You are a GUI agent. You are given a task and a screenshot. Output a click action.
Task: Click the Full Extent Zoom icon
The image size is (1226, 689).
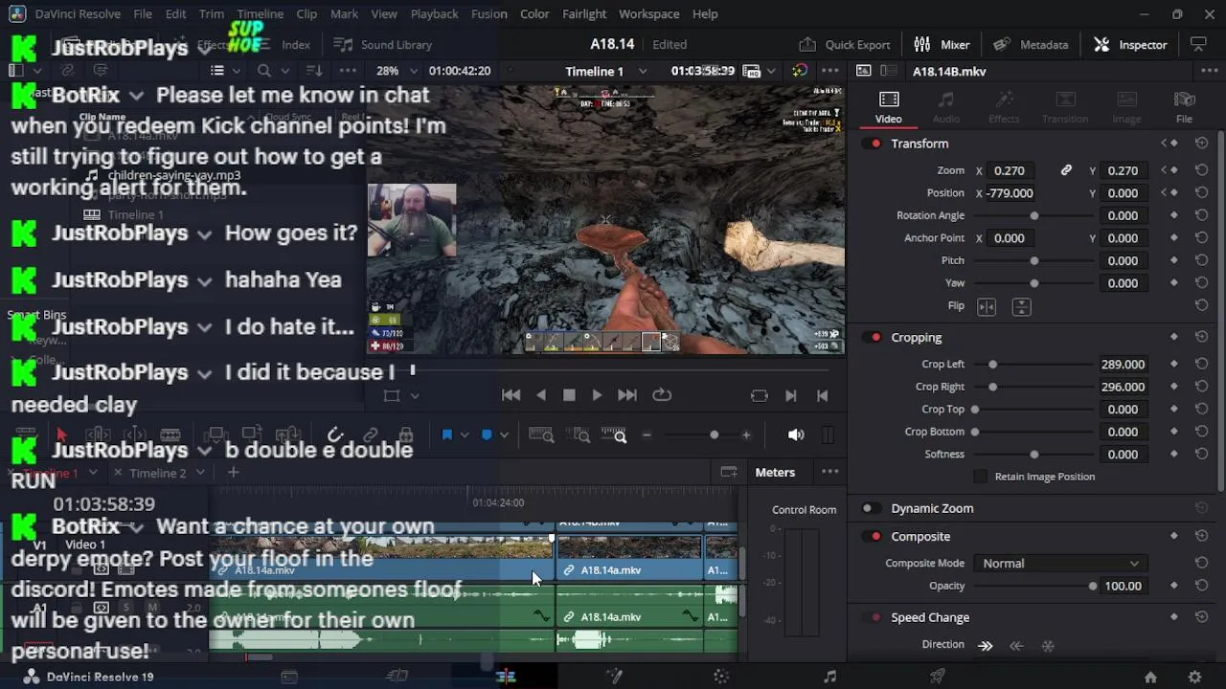541,435
